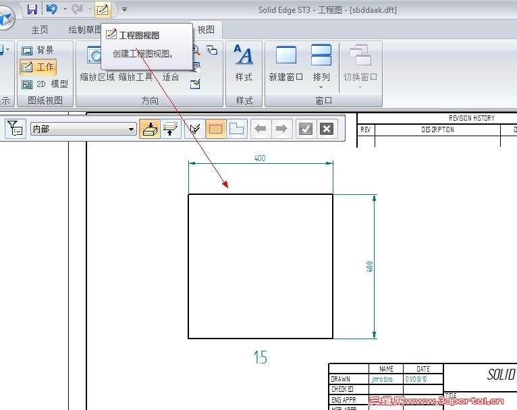517x410 pixels.
Task: Open the 内部 selection type combo box
Action: 84,129
